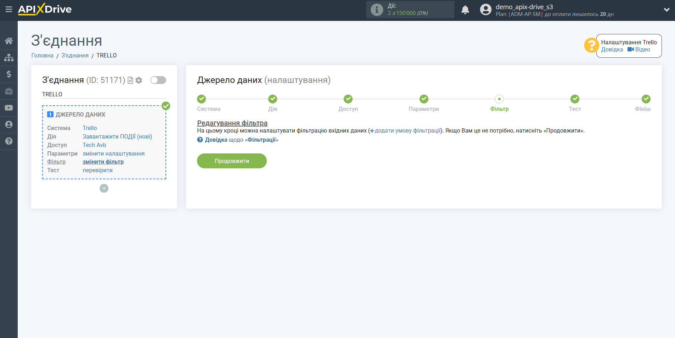Click the user avatar icon
675x338 pixels.
486,10
